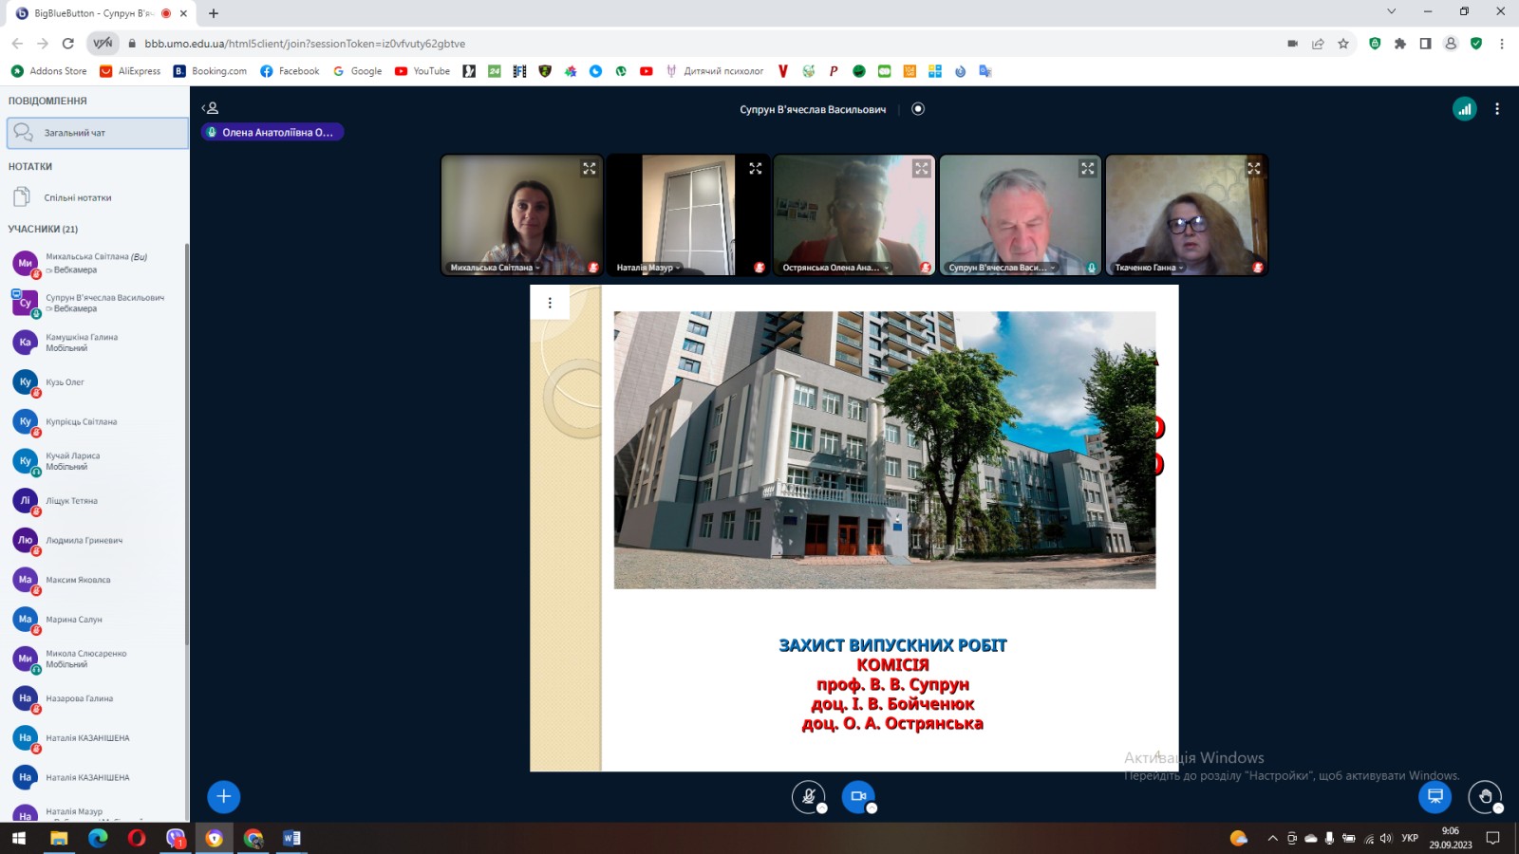Open Word from the Windows taskbar
This screenshot has height=854, width=1519.
coord(291,838)
